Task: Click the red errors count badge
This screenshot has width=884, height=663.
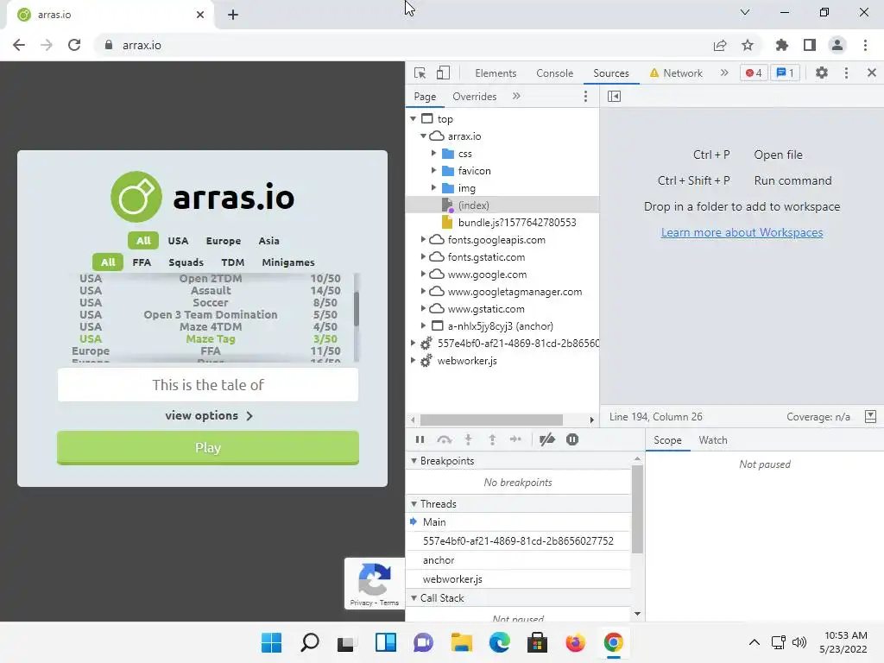Action: pos(754,73)
